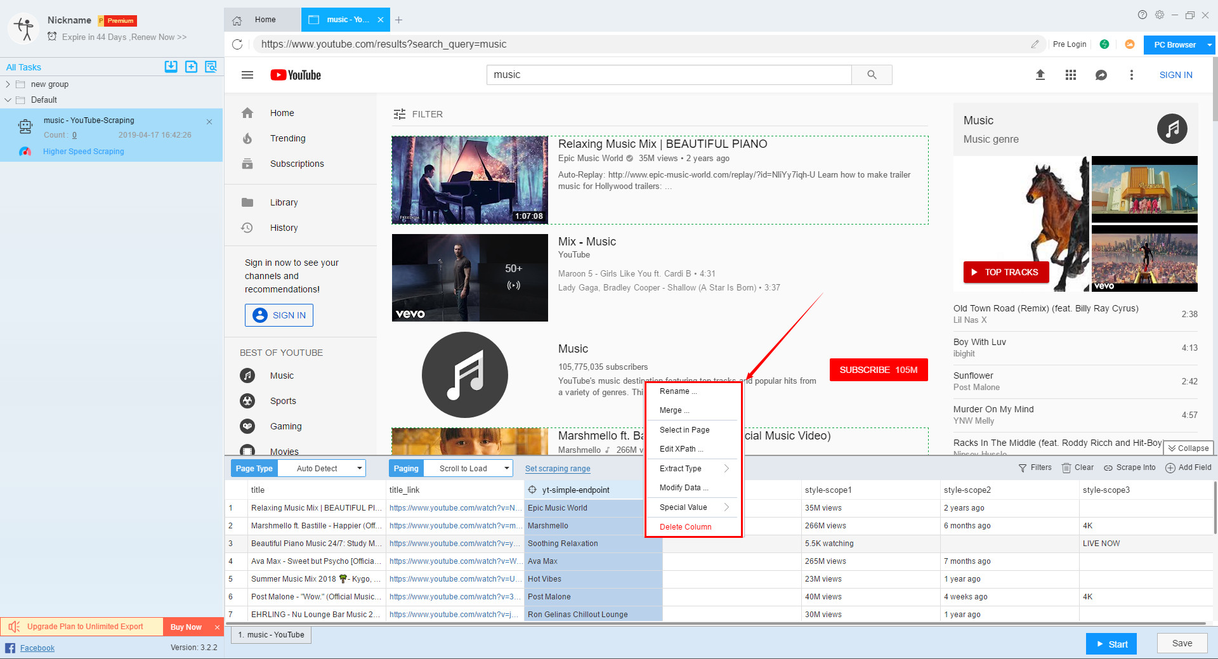Open Relaxing Music Mix piano thumbnail
Image resolution: width=1218 pixels, height=659 pixels.
(x=470, y=180)
